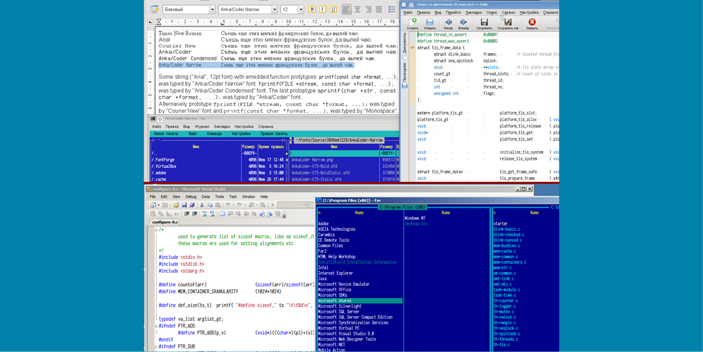This screenshot has width=703, height=352.
Task: Click Kate's Назад (Back) arrow icon
Action: tap(448, 24)
